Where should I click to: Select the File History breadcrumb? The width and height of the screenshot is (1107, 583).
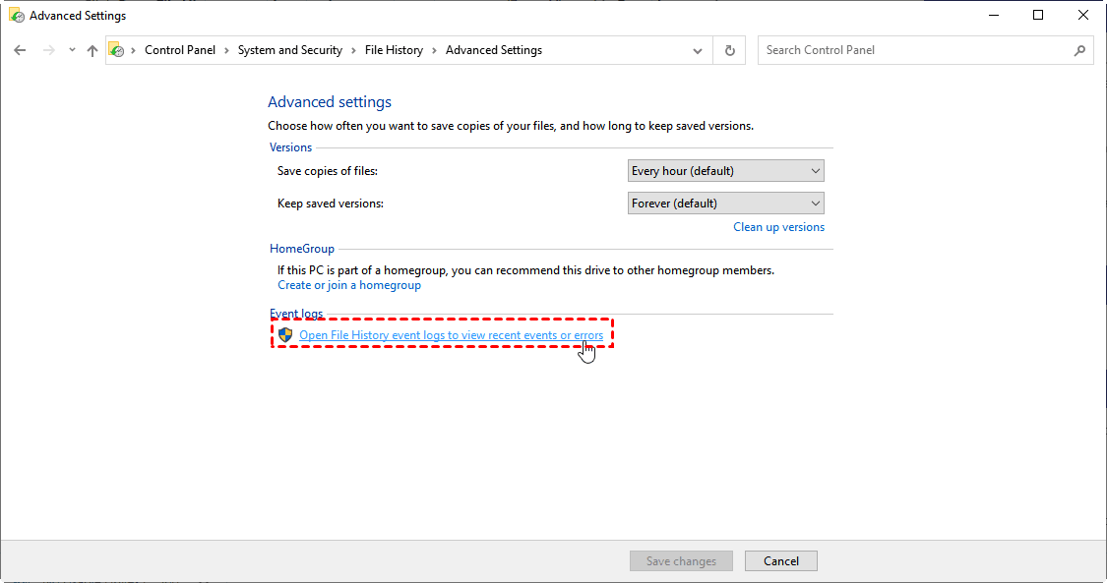[394, 50]
